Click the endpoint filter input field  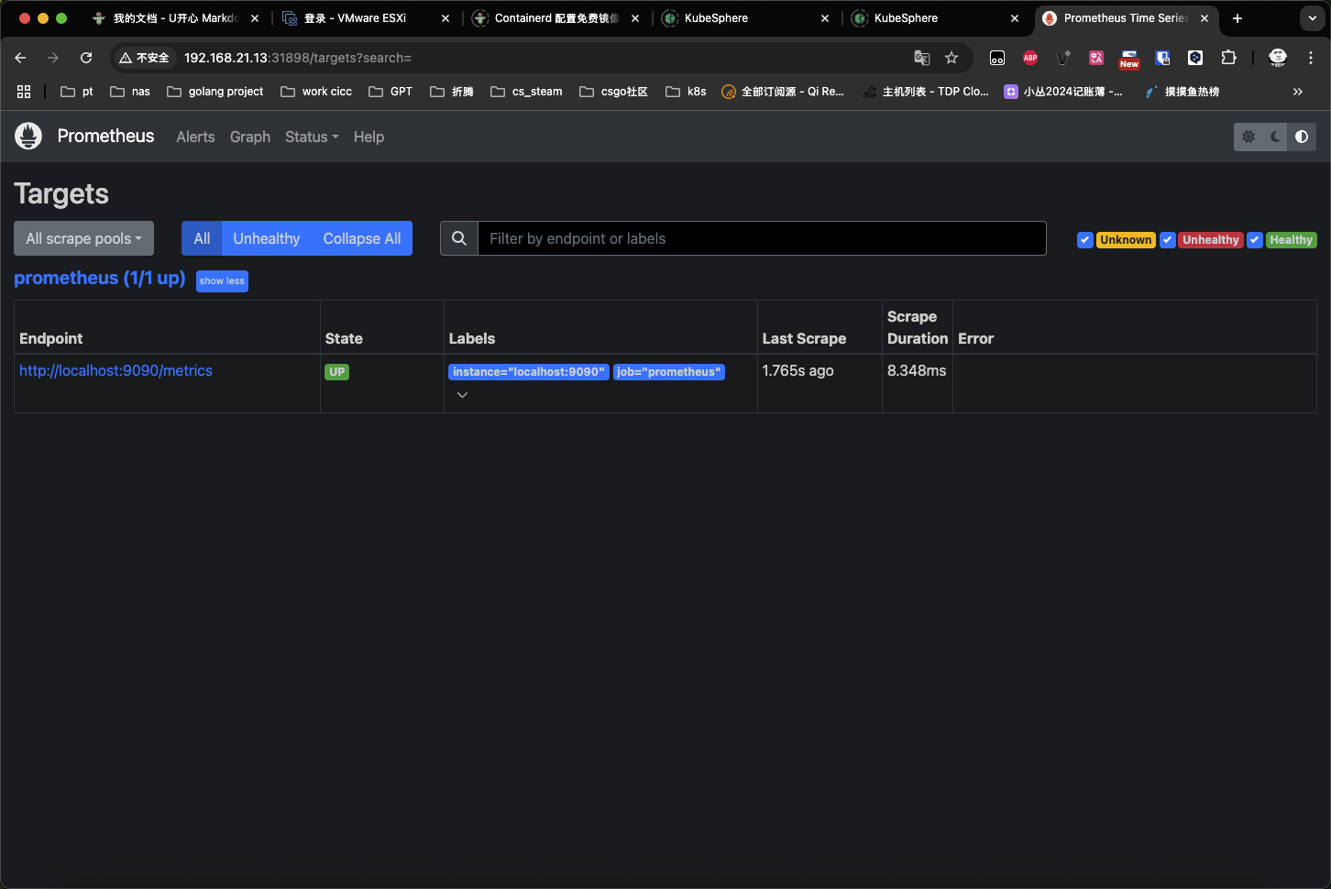click(x=761, y=238)
